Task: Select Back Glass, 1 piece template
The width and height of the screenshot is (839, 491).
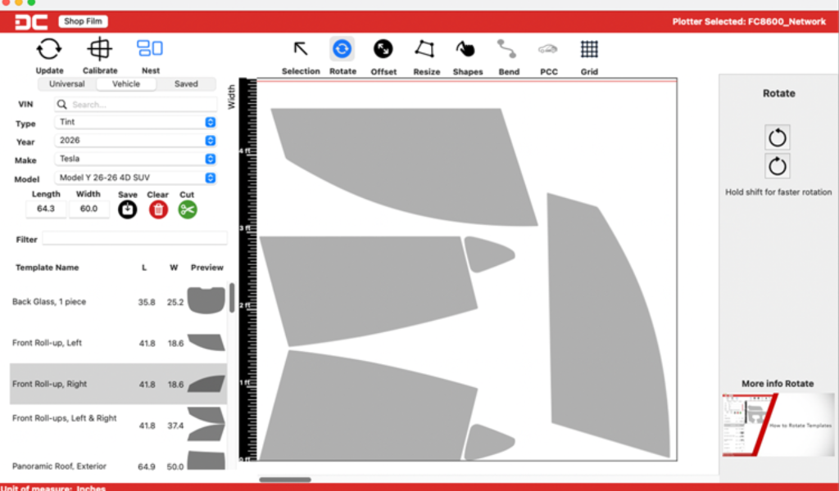Action: (118, 301)
